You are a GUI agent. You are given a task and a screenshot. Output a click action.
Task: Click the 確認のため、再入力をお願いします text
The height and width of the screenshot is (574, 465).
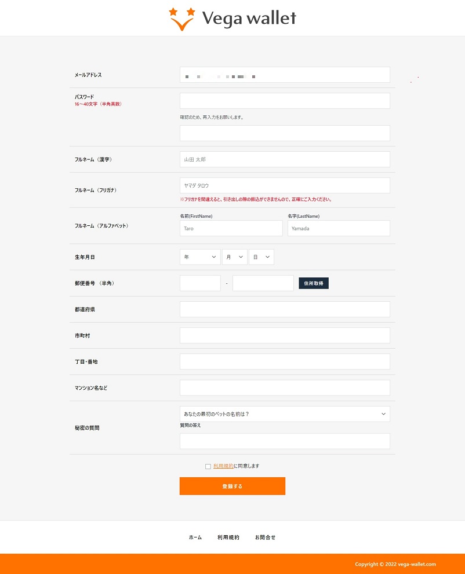212,117
